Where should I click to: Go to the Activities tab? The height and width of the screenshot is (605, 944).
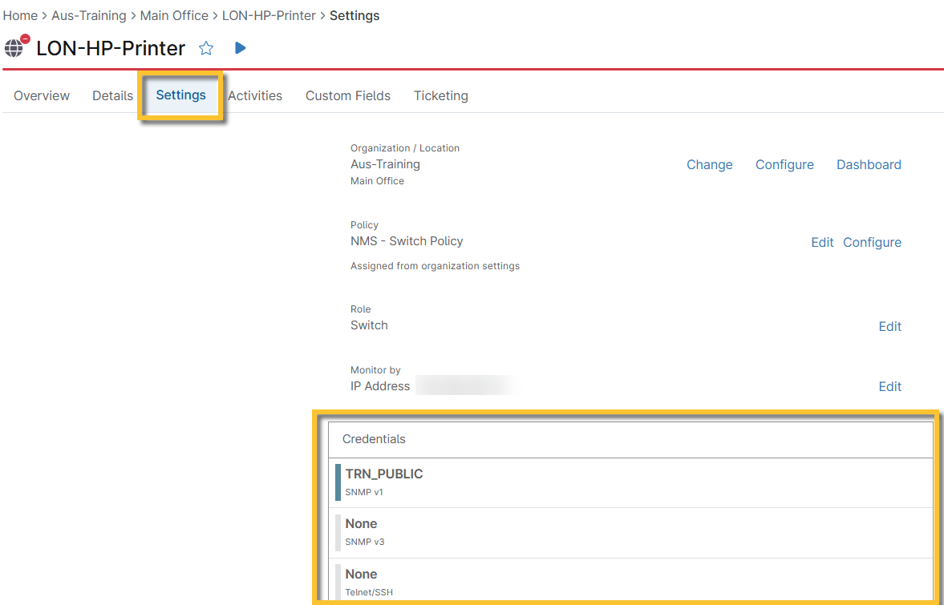tap(255, 95)
